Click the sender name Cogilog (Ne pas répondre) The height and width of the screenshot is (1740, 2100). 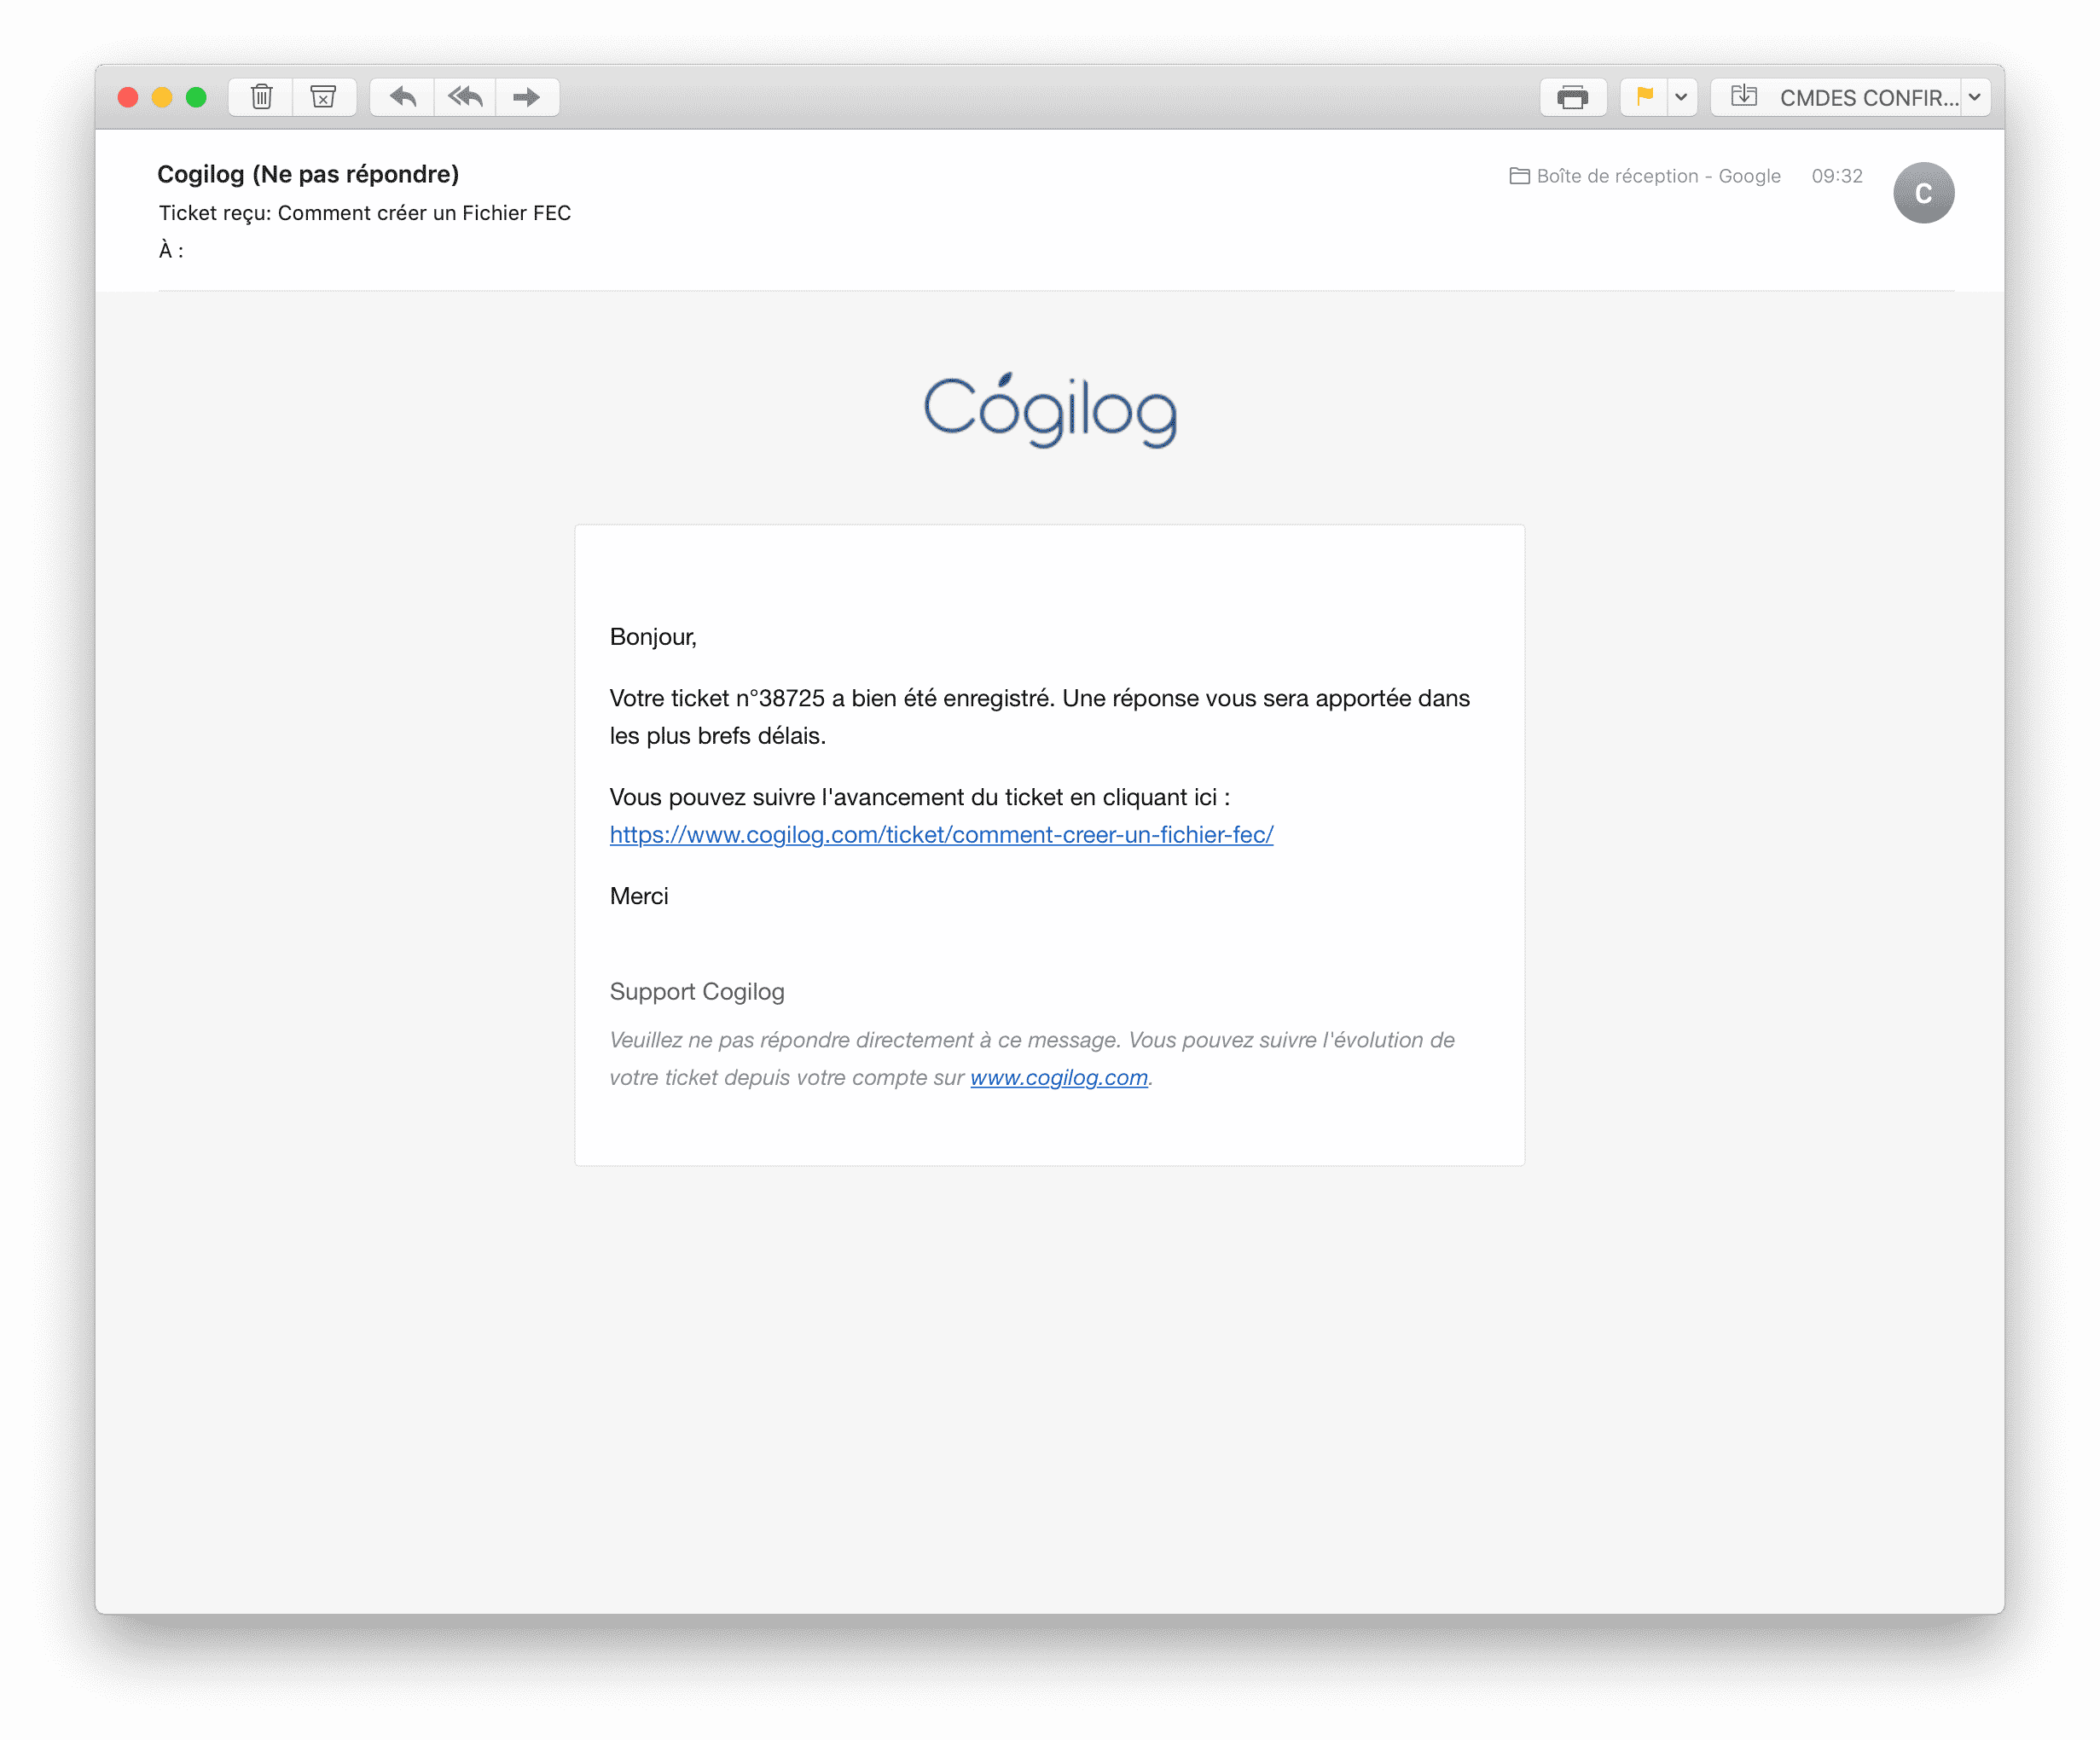[x=308, y=174]
